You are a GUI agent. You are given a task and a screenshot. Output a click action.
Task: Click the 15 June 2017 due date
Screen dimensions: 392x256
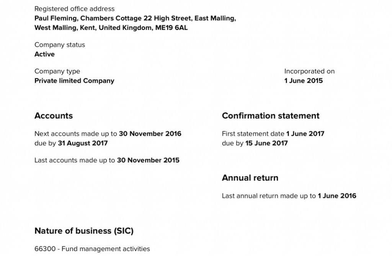[266, 143]
